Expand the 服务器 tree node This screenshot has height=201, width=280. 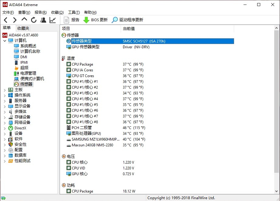[x=5, y=101]
